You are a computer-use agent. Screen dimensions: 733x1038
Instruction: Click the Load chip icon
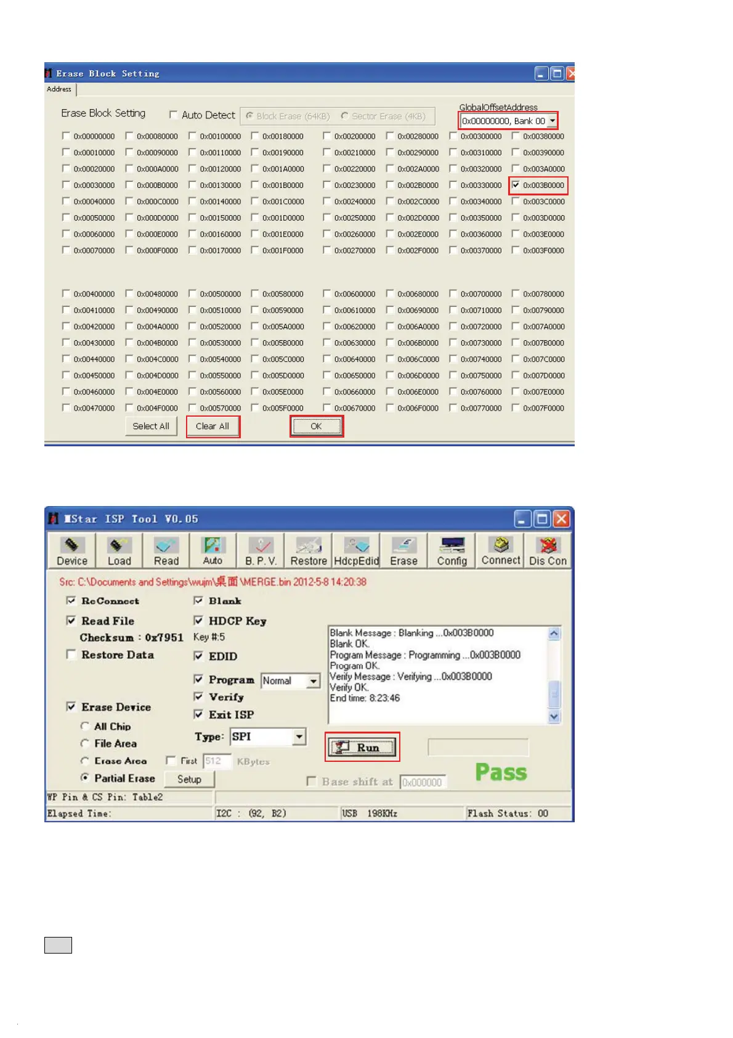coord(119,550)
